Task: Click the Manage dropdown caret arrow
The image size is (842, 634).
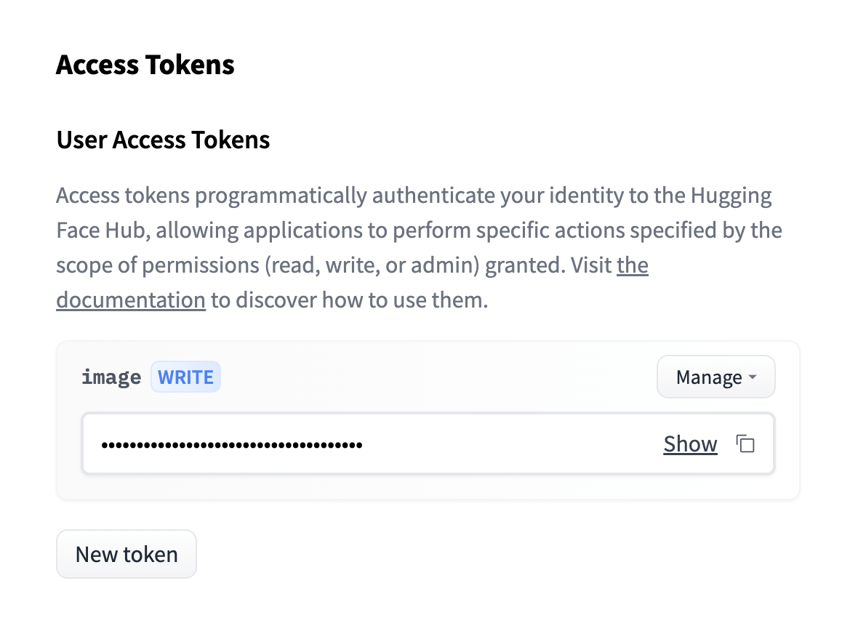Action: 753,377
